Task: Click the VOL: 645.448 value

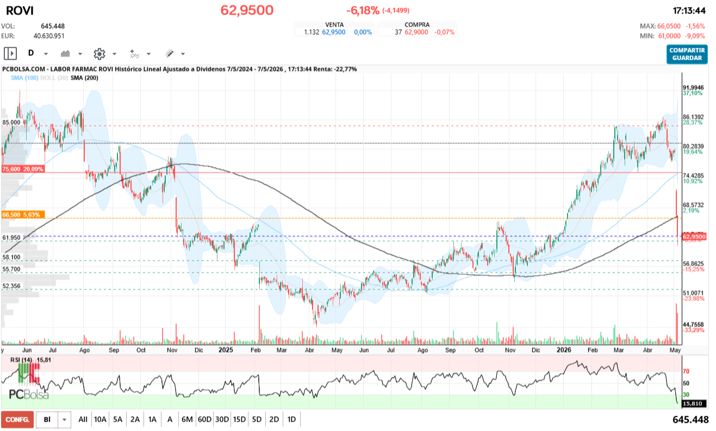Action: (53, 26)
